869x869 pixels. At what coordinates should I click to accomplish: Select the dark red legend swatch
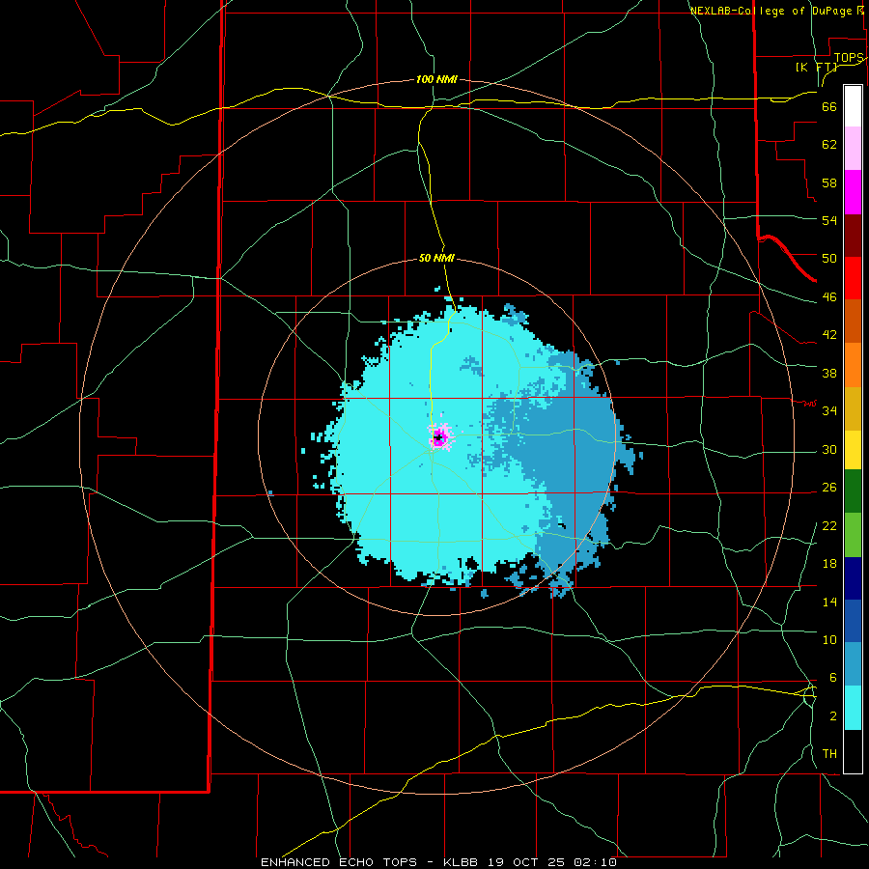pyautogui.click(x=853, y=236)
